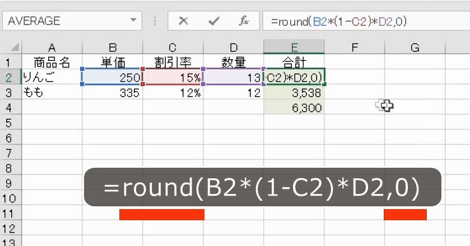
Task: Select column E header
Action: point(294,48)
